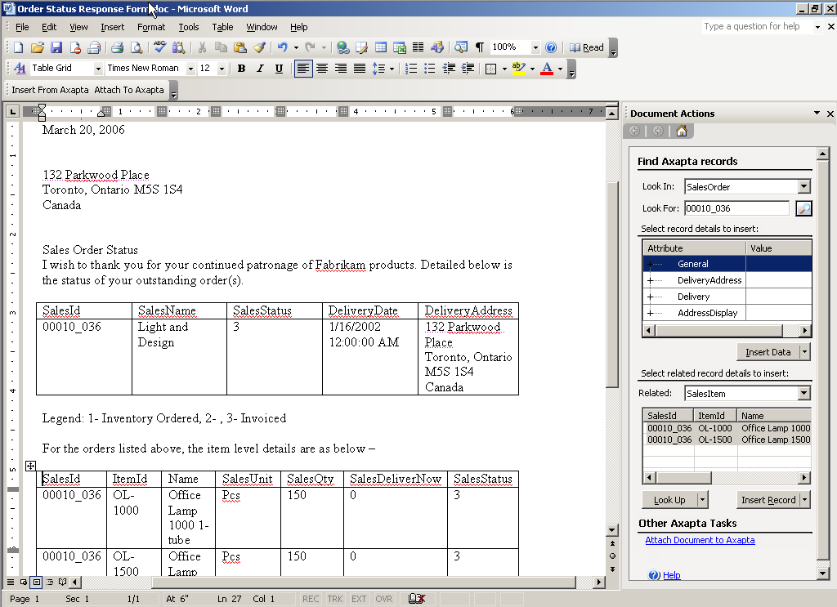Image resolution: width=837 pixels, height=607 pixels.
Task: Toggle TRK track changes in status bar
Action: tap(335, 599)
